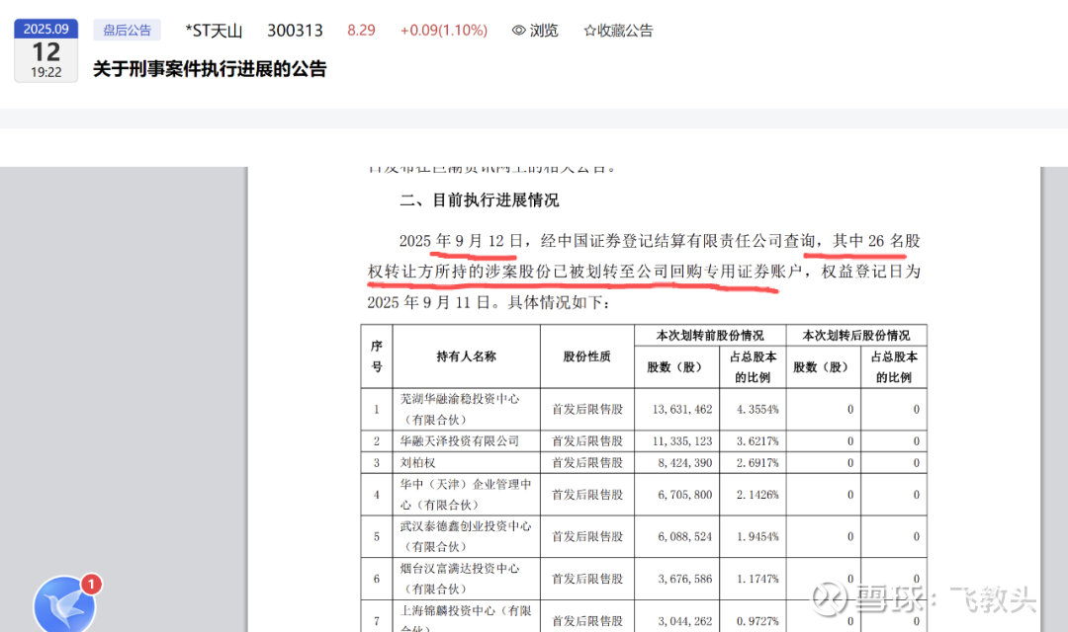Click table header 股份性质
Screen dimensions: 1068x632
tap(587, 356)
